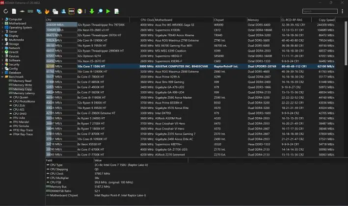Click the DRAM:FSB Ratio field row
348x206 pixels.
coord(116,191)
